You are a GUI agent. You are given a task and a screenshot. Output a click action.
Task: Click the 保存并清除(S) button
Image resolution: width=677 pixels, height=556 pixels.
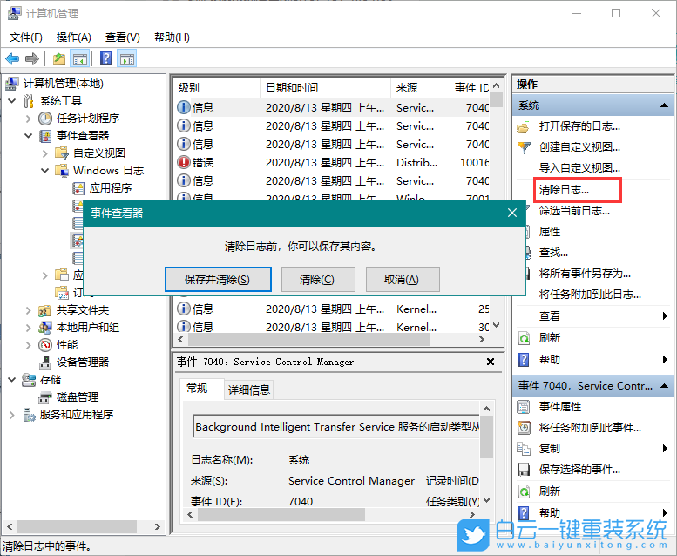tap(218, 280)
